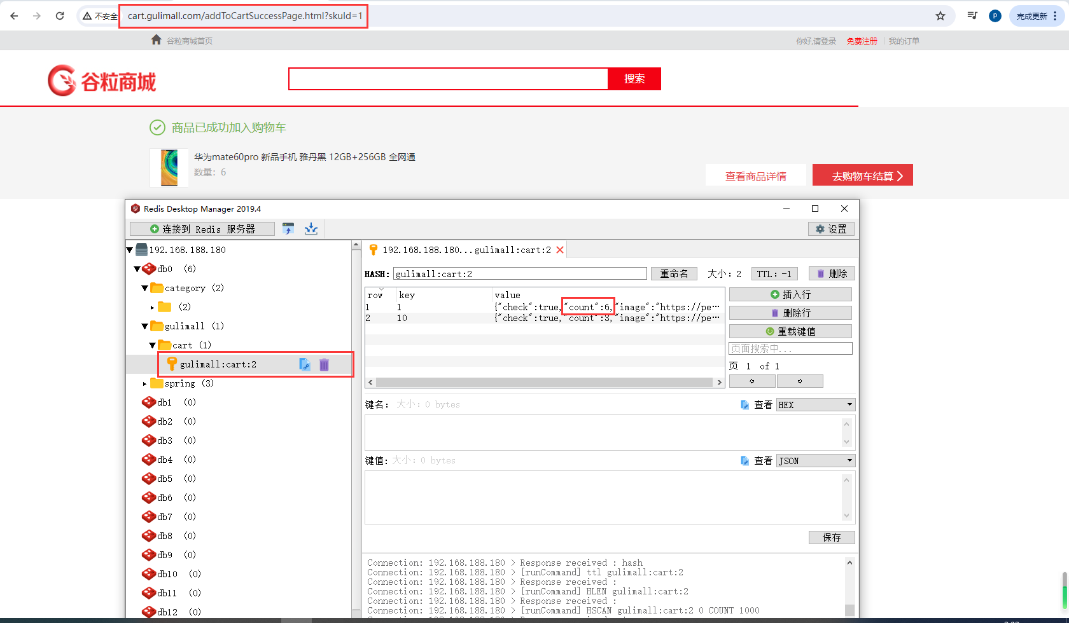Click 去购物车结算 button
1069x623 pixels.
pyautogui.click(x=863, y=175)
